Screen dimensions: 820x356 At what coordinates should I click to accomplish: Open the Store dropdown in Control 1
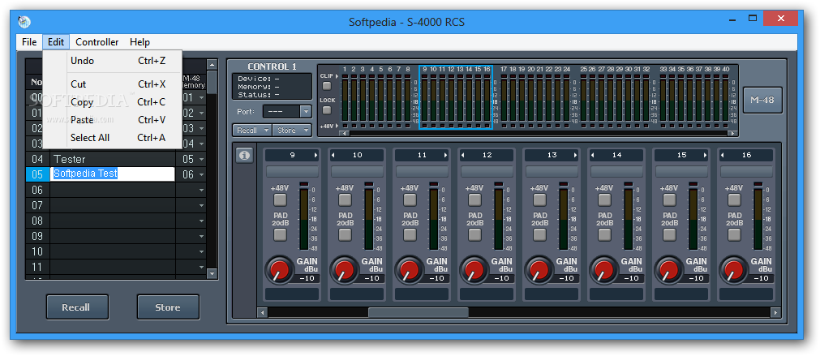click(x=292, y=131)
